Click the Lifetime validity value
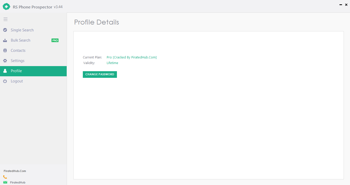This screenshot has height=185, width=350. point(112,63)
